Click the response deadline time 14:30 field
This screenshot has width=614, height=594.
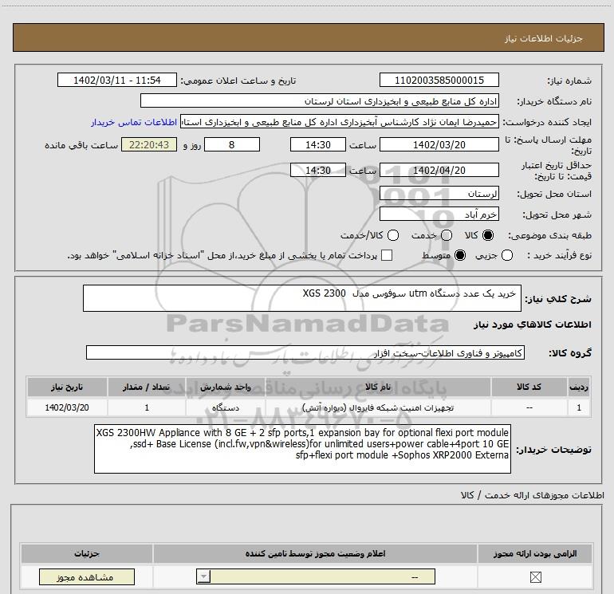click(318, 145)
